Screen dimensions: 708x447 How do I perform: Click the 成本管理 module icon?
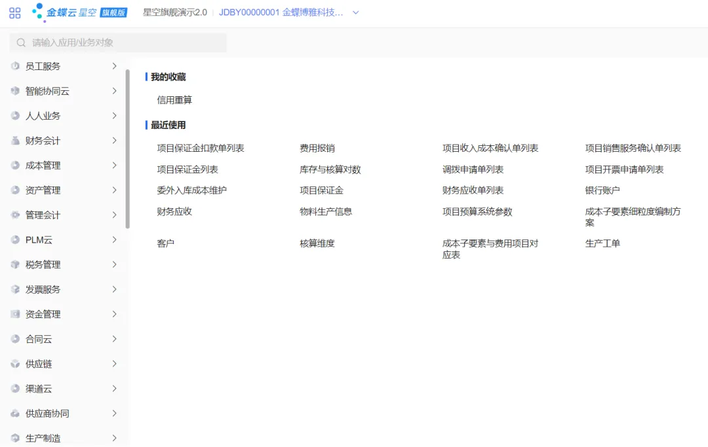[x=15, y=166]
